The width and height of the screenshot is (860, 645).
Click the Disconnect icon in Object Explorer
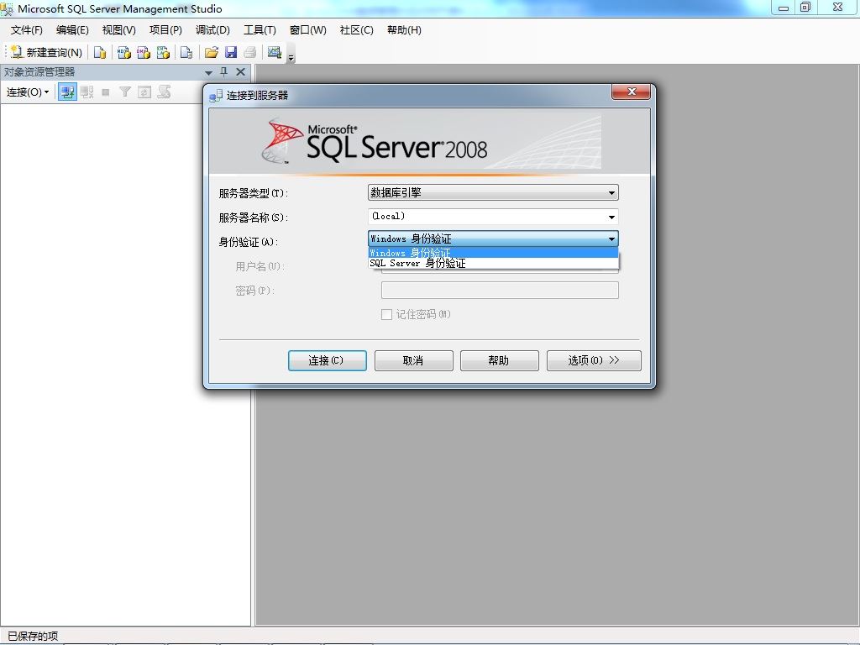pyautogui.click(x=87, y=92)
